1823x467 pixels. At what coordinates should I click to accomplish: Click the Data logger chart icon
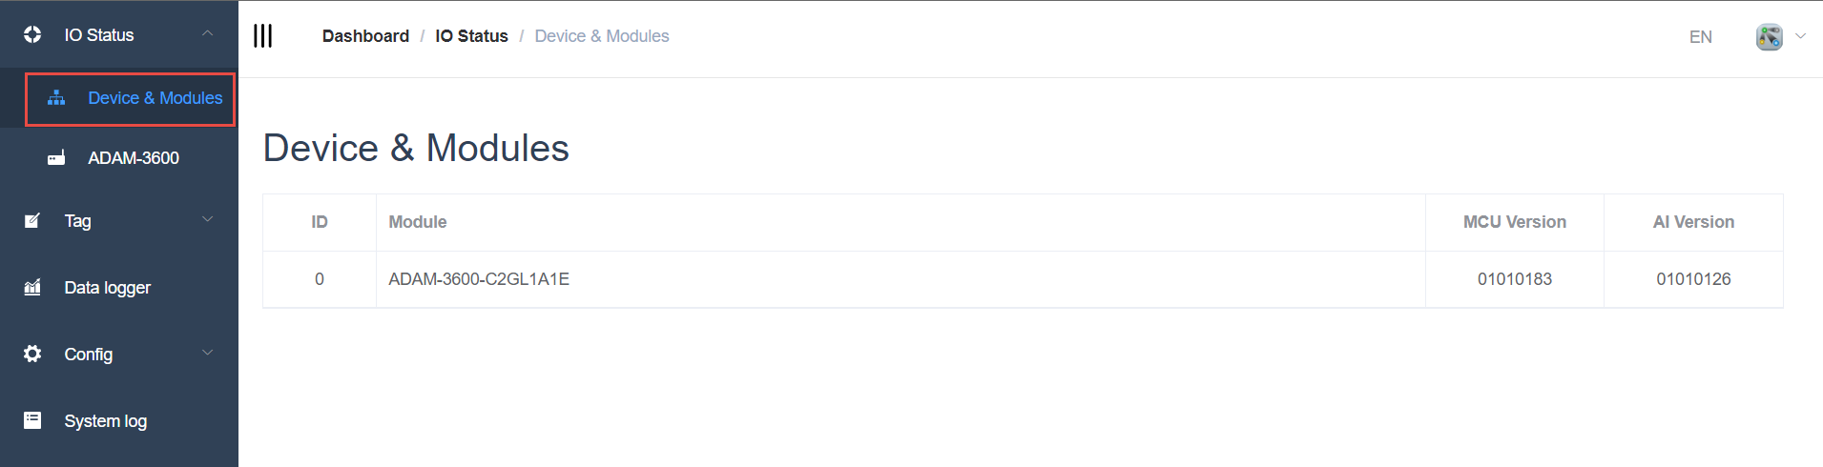click(x=32, y=288)
